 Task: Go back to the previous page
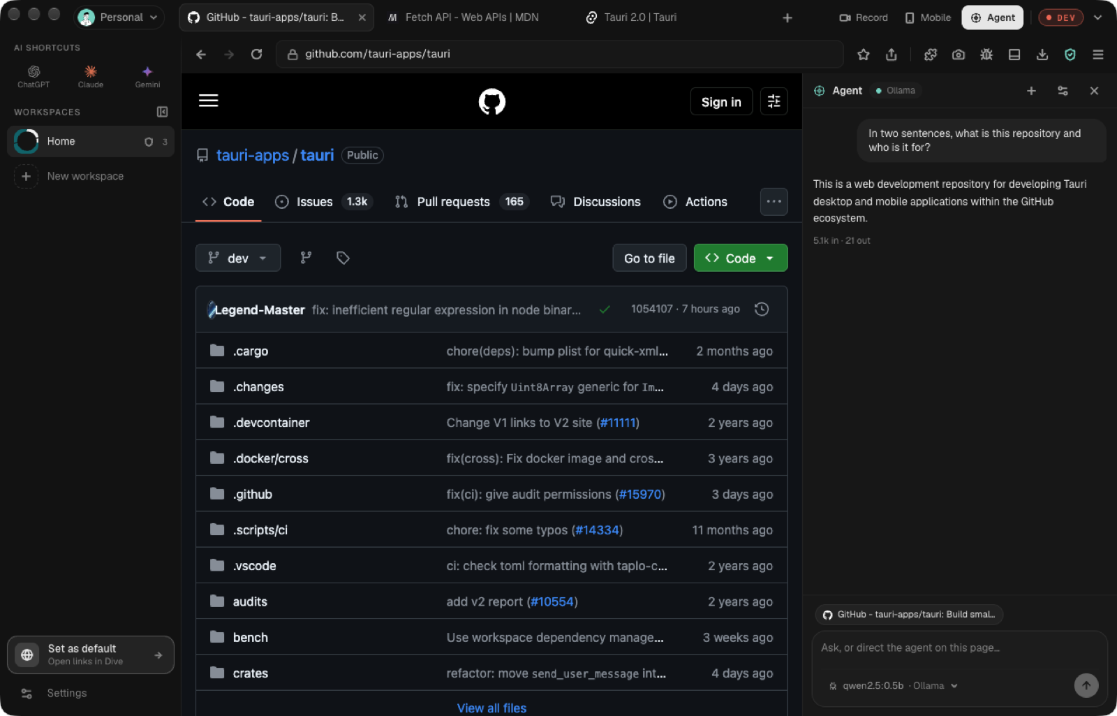pyautogui.click(x=201, y=54)
